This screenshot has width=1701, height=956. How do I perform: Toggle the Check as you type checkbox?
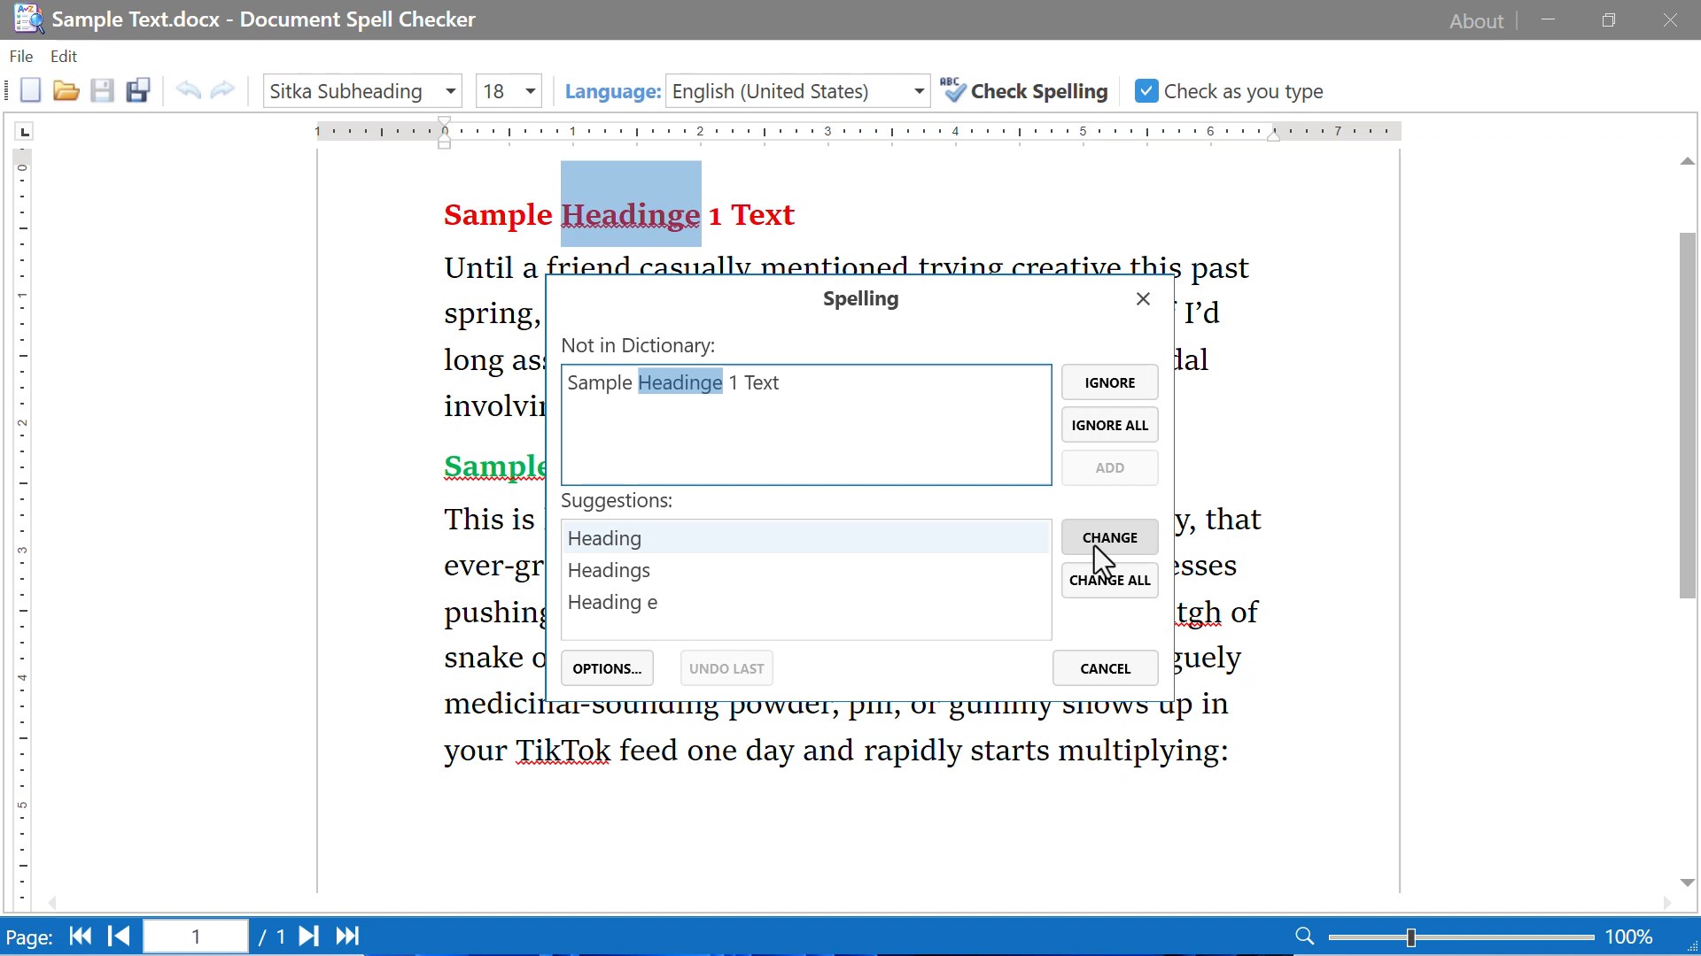click(1146, 91)
